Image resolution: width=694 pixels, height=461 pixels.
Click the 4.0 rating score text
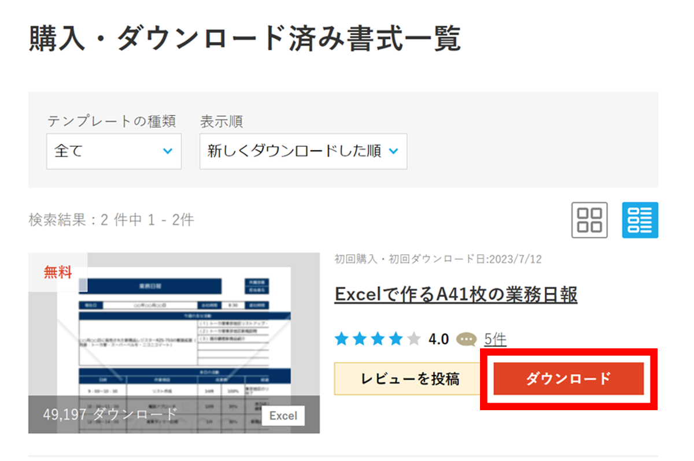(x=438, y=339)
